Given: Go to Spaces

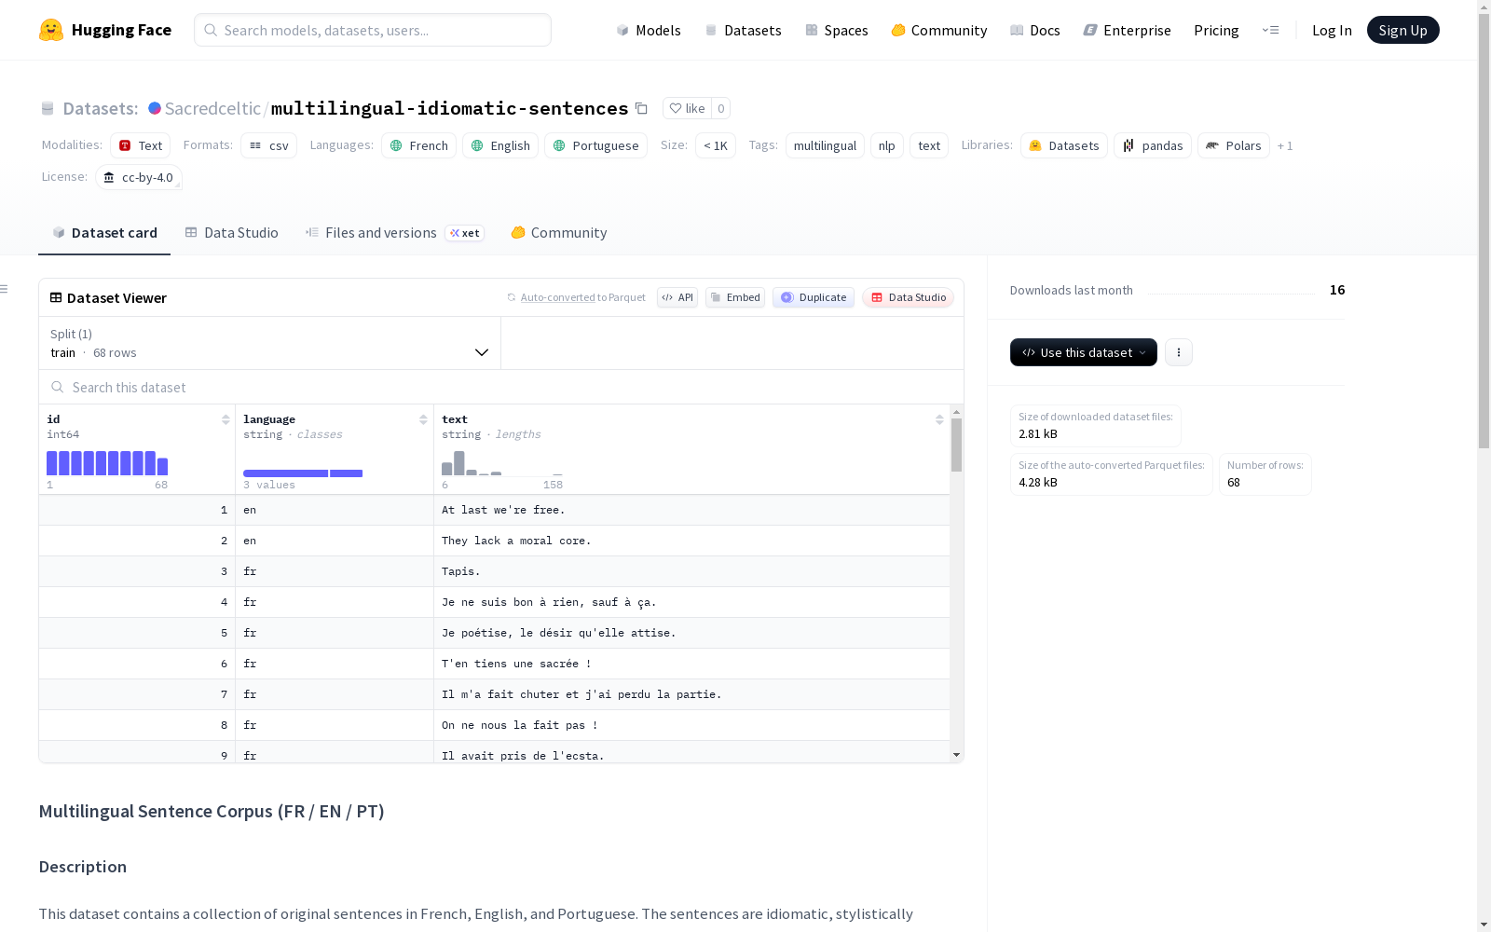Looking at the screenshot, I should click(837, 30).
